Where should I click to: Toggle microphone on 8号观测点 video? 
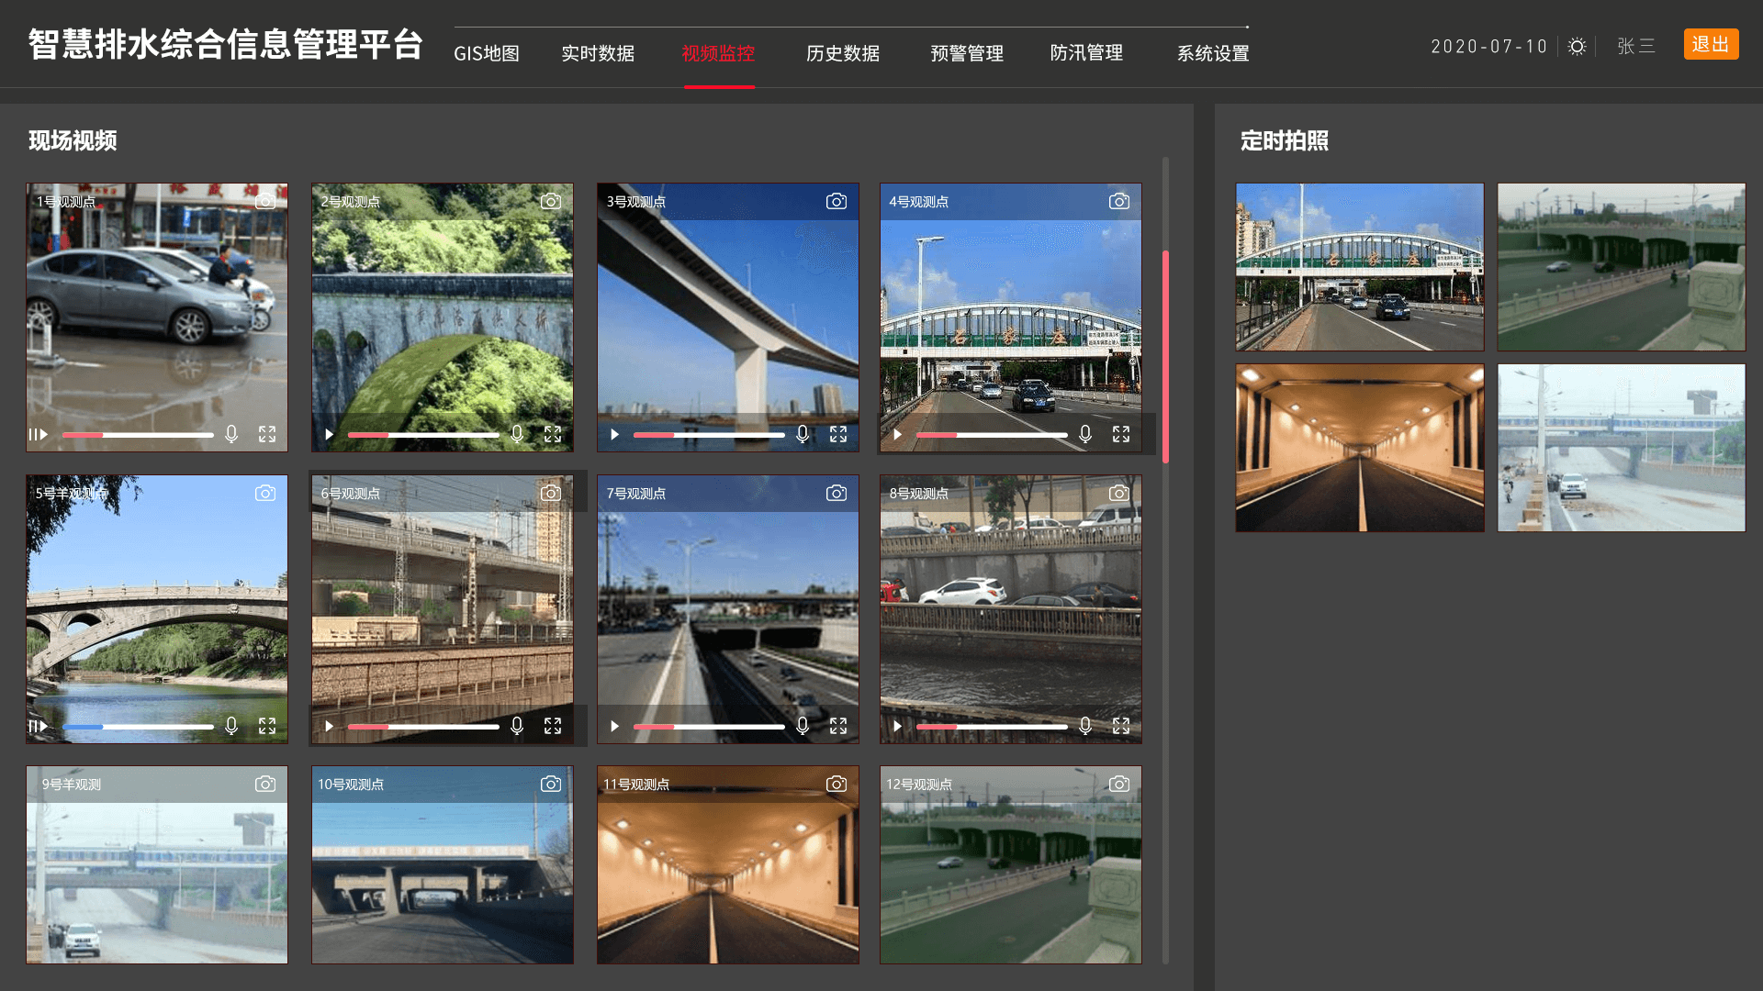click(x=1085, y=726)
